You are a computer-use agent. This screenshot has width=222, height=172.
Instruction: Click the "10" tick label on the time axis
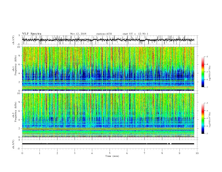[197, 153]
